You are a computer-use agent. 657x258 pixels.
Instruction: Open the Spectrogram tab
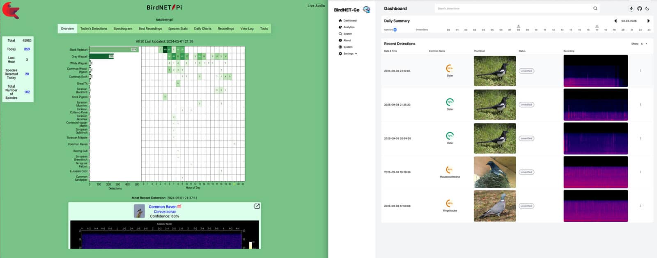click(x=123, y=29)
